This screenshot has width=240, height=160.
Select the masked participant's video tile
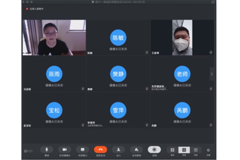click(x=182, y=37)
